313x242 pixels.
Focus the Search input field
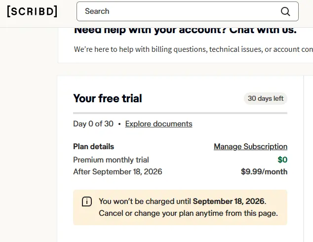(188, 11)
